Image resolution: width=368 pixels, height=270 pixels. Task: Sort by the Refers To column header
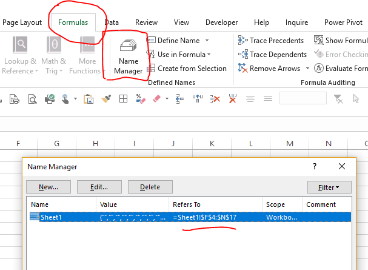point(215,204)
